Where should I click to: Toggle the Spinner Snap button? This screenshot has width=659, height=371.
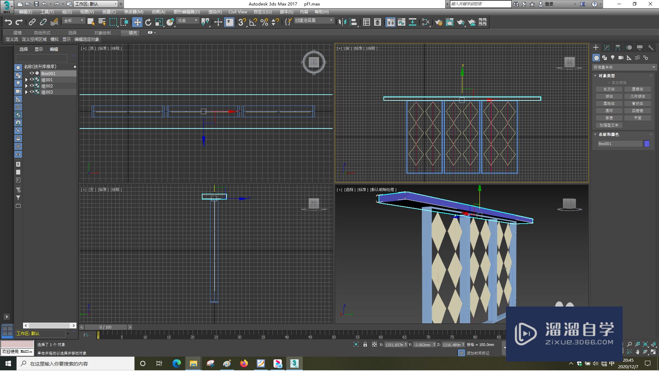pyautogui.click(x=275, y=22)
